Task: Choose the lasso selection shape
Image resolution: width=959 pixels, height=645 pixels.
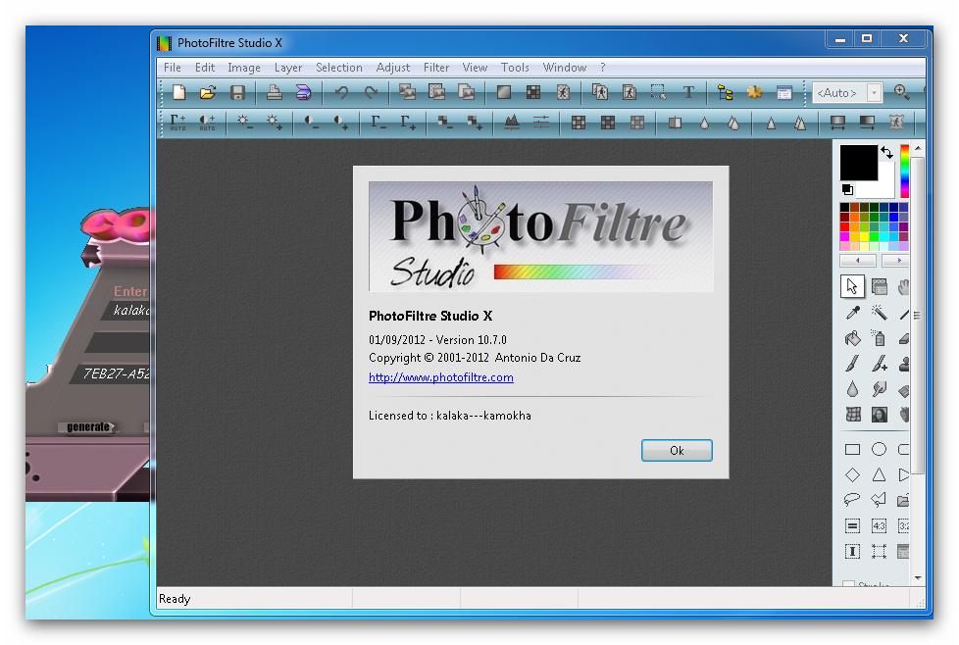Action: 852,500
